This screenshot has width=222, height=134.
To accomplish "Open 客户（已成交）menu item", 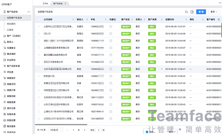I will tap(14, 36).
